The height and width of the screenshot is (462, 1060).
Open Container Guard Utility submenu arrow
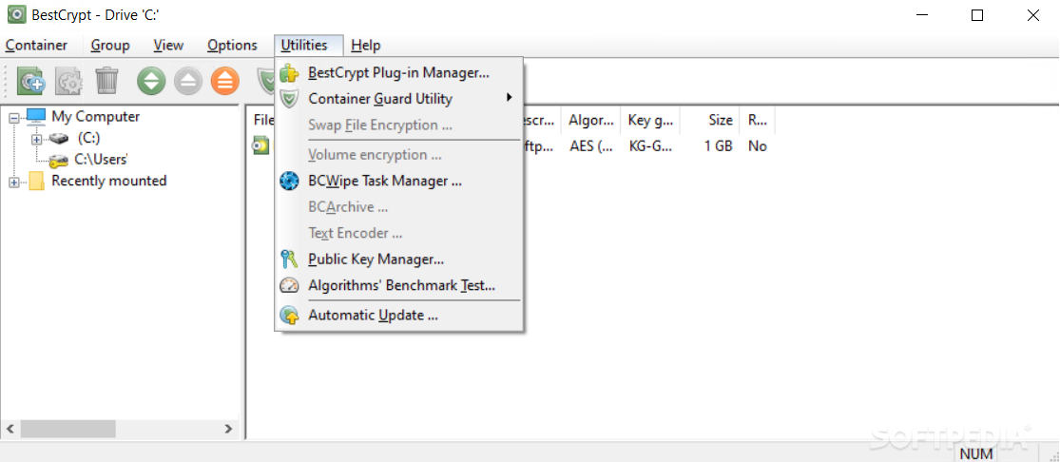point(509,98)
